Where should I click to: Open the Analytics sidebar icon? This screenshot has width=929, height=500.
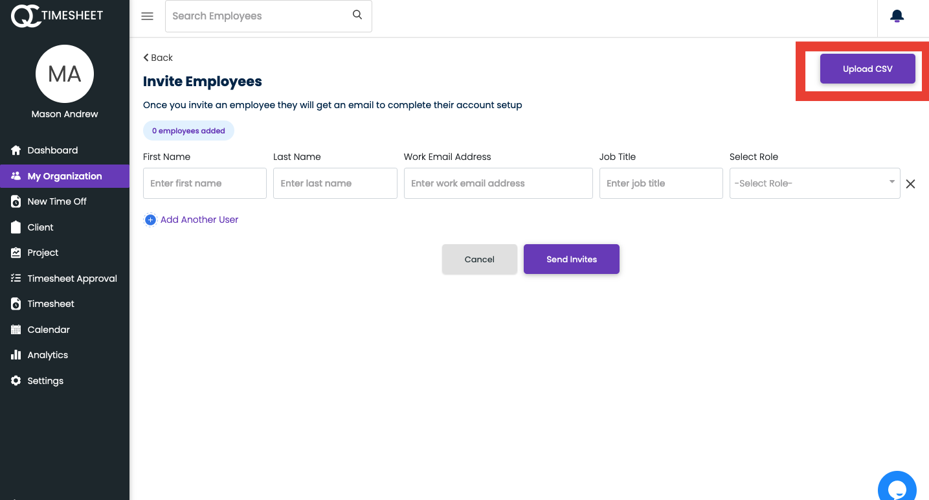(15, 354)
